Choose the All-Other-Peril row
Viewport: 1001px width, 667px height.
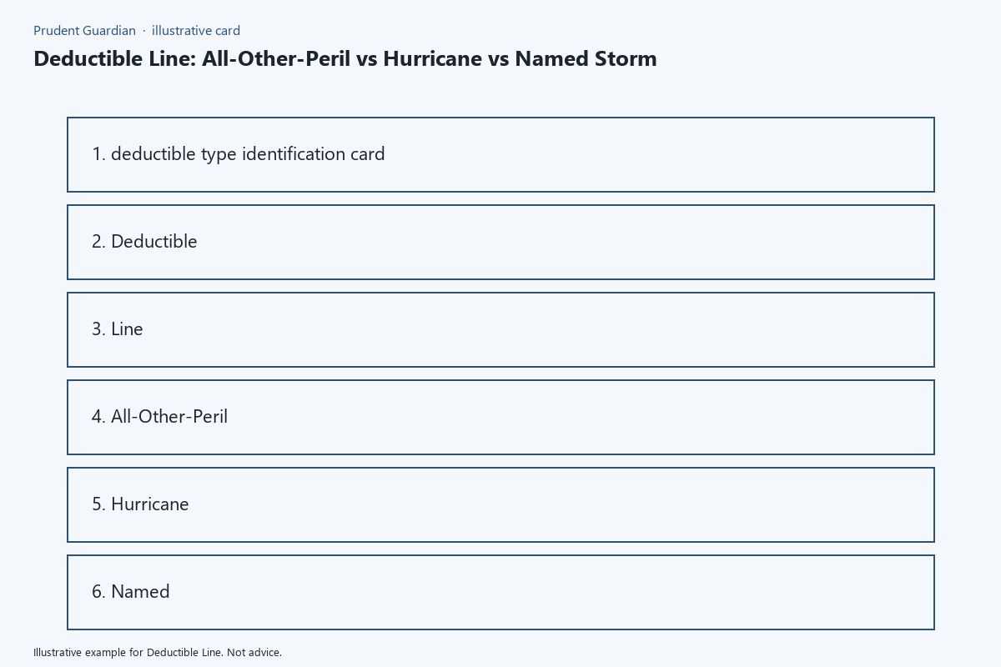click(x=500, y=417)
